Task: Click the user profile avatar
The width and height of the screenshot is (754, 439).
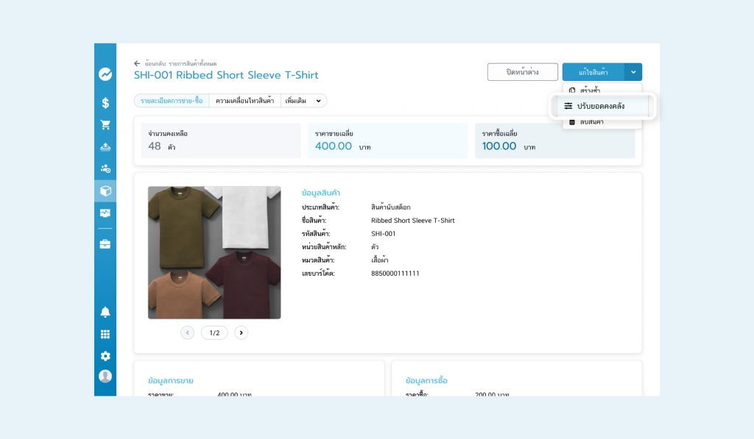Action: (x=105, y=376)
